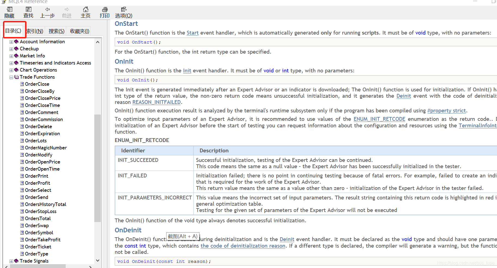Click the Locate (查找) toolbar icon
This screenshot has width=497, height=268.
tap(28, 10)
